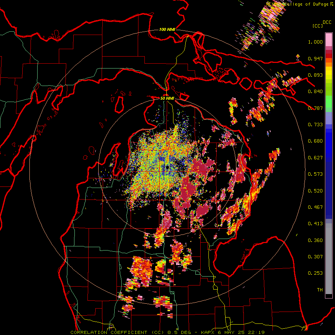Click the 100 NMI range ring label

167,29
